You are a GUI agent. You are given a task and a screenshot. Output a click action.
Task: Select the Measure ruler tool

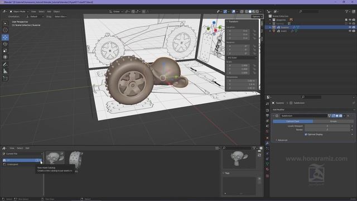point(5,71)
